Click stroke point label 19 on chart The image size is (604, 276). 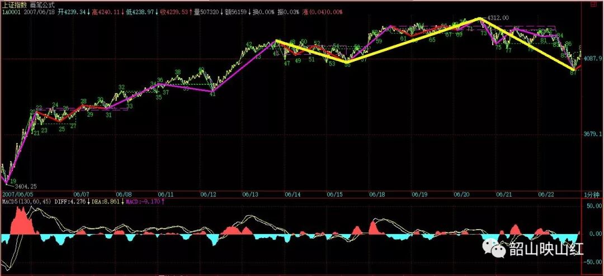point(13,180)
